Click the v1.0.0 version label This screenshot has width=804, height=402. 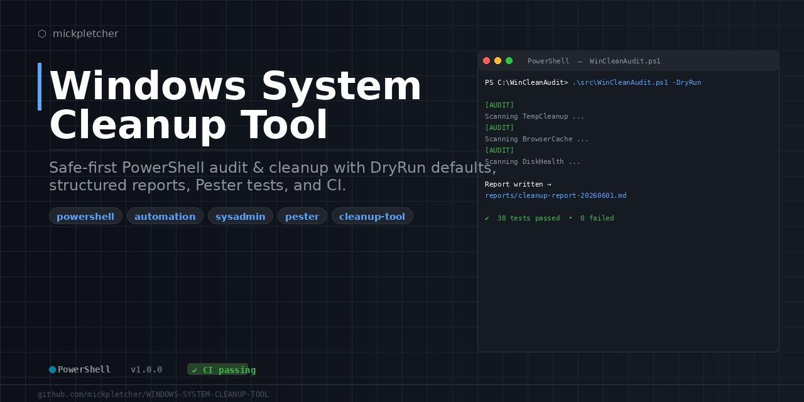coord(146,369)
